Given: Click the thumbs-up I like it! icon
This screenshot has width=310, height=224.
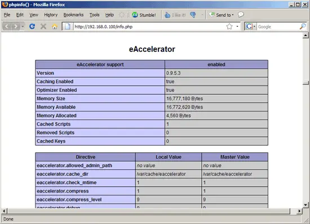Looking at the screenshot, I should tap(167, 15).
